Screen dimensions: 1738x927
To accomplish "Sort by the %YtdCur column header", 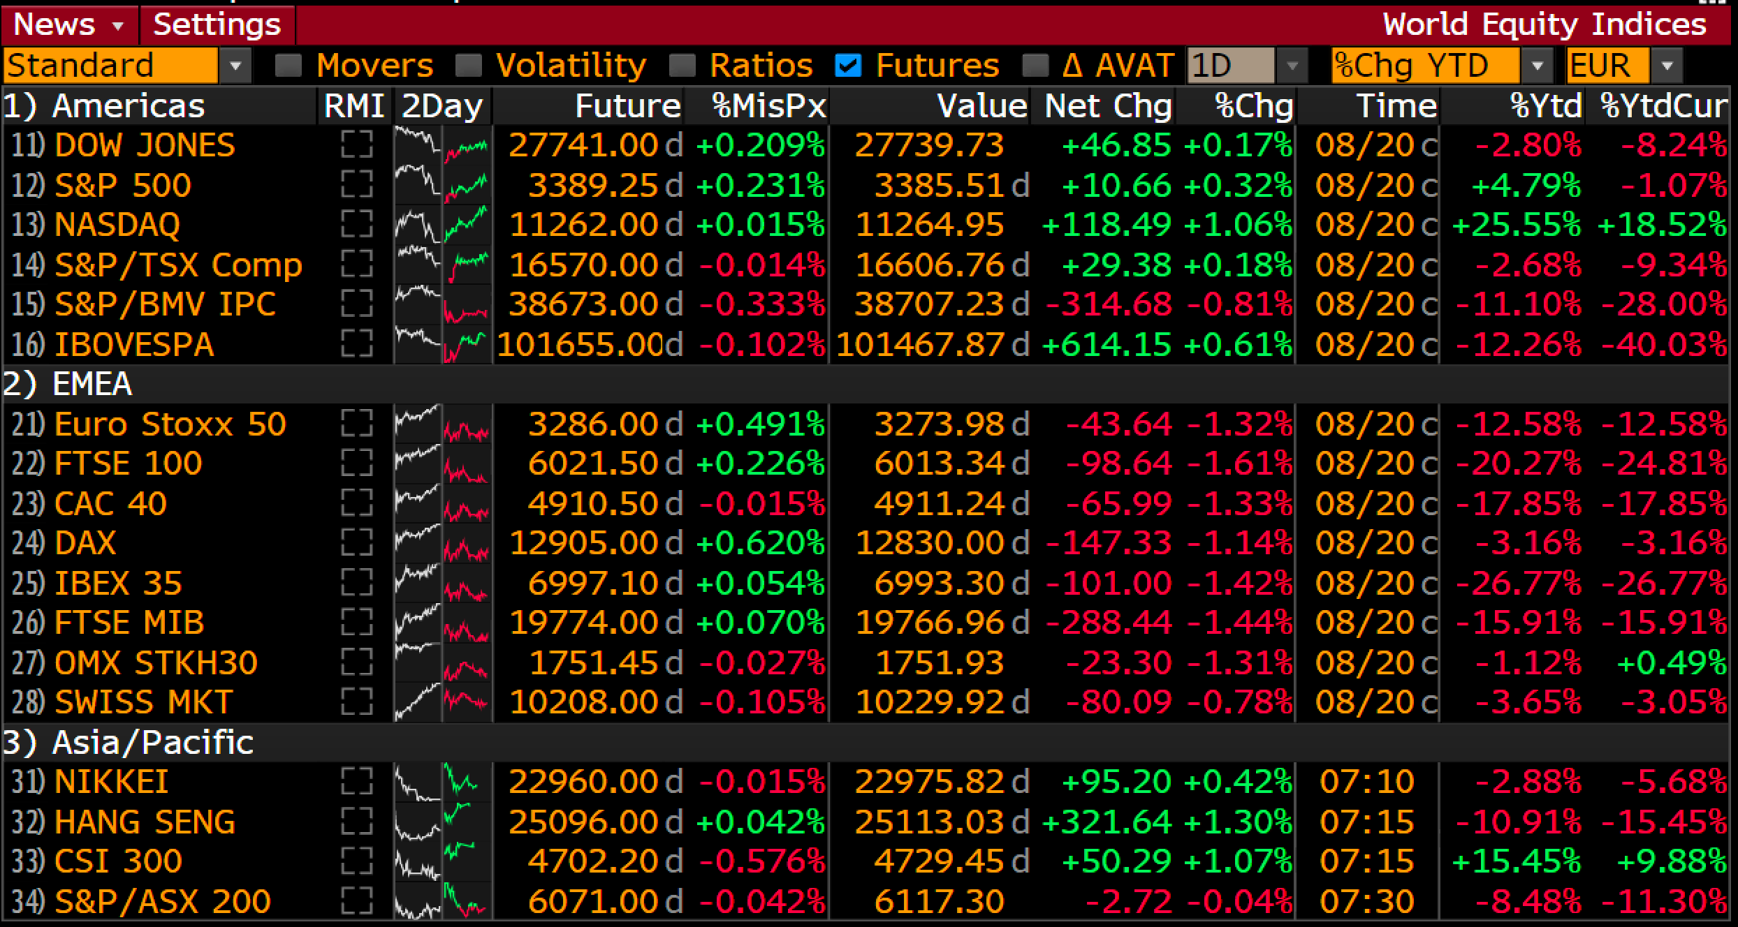I will (x=1663, y=106).
